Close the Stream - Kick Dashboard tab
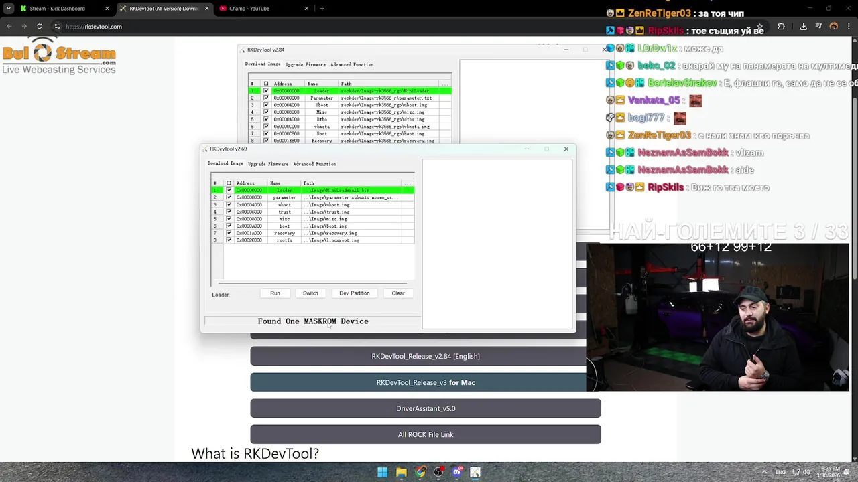This screenshot has width=858, height=482. [x=107, y=9]
